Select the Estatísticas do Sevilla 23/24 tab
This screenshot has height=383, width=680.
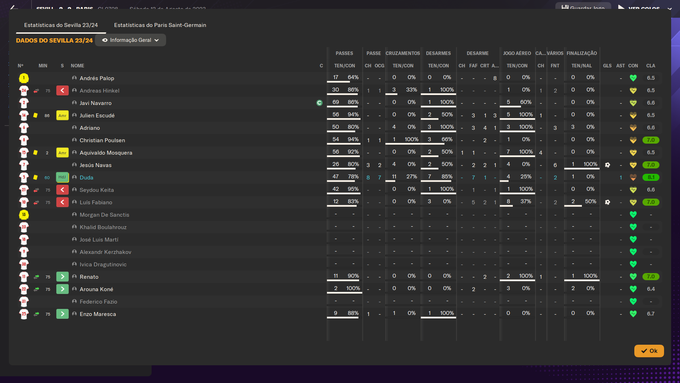point(61,25)
